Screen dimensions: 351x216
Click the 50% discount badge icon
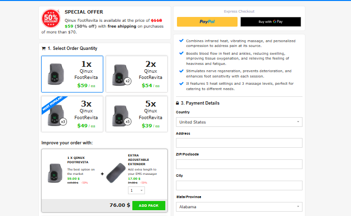[52, 18]
